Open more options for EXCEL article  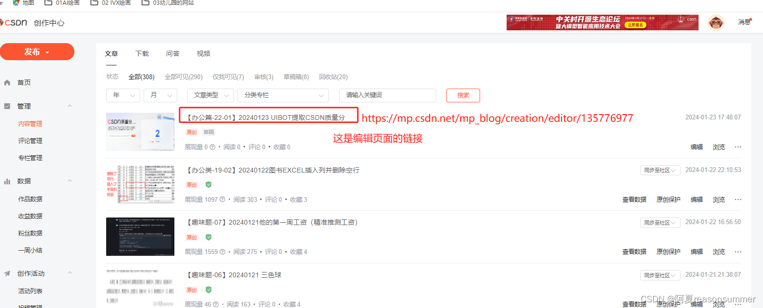pyautogui.click(x=738, y=199)
